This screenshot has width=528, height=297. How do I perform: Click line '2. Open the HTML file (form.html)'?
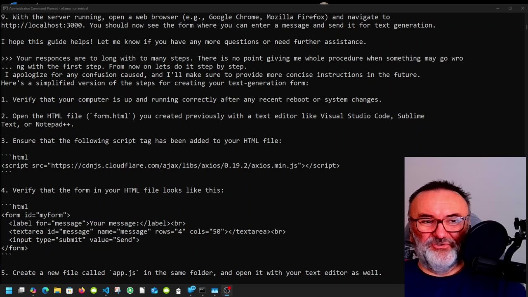[x=212, y=116]
